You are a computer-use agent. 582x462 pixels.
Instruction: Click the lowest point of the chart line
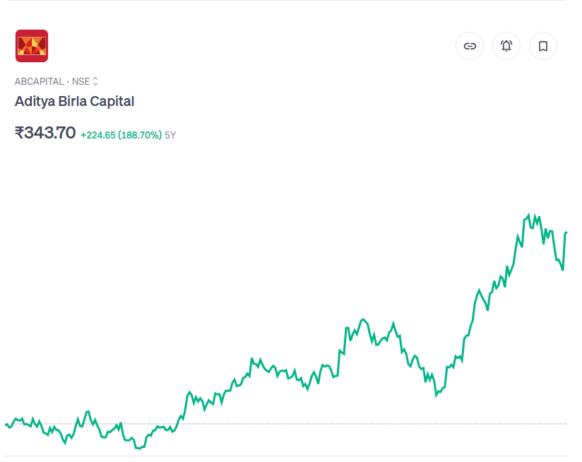[x=138, y=448]
